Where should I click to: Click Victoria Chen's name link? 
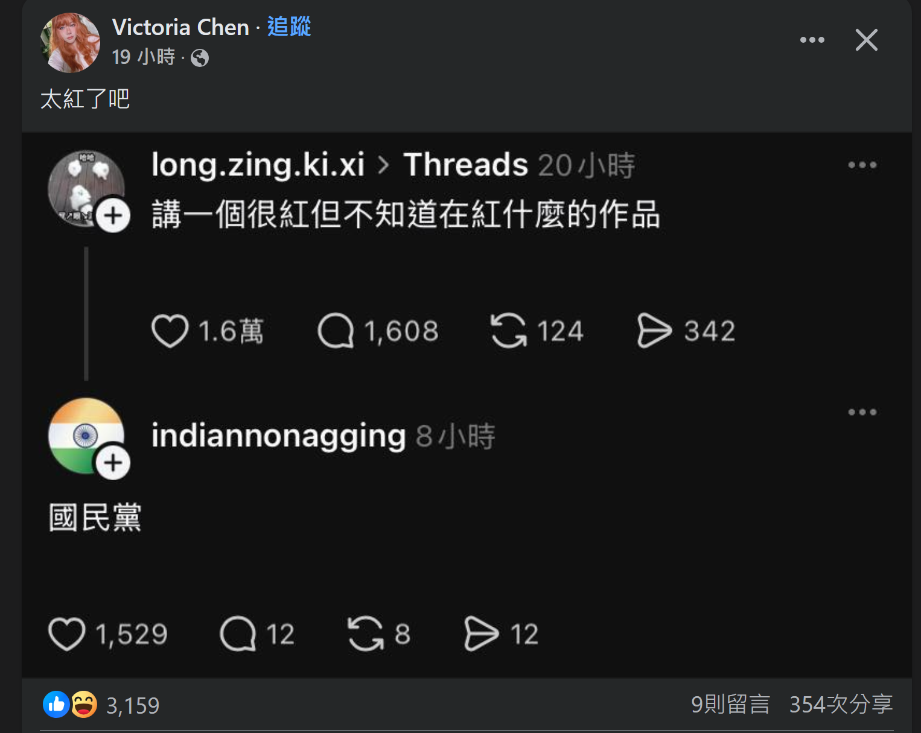[x=180, y=27]
